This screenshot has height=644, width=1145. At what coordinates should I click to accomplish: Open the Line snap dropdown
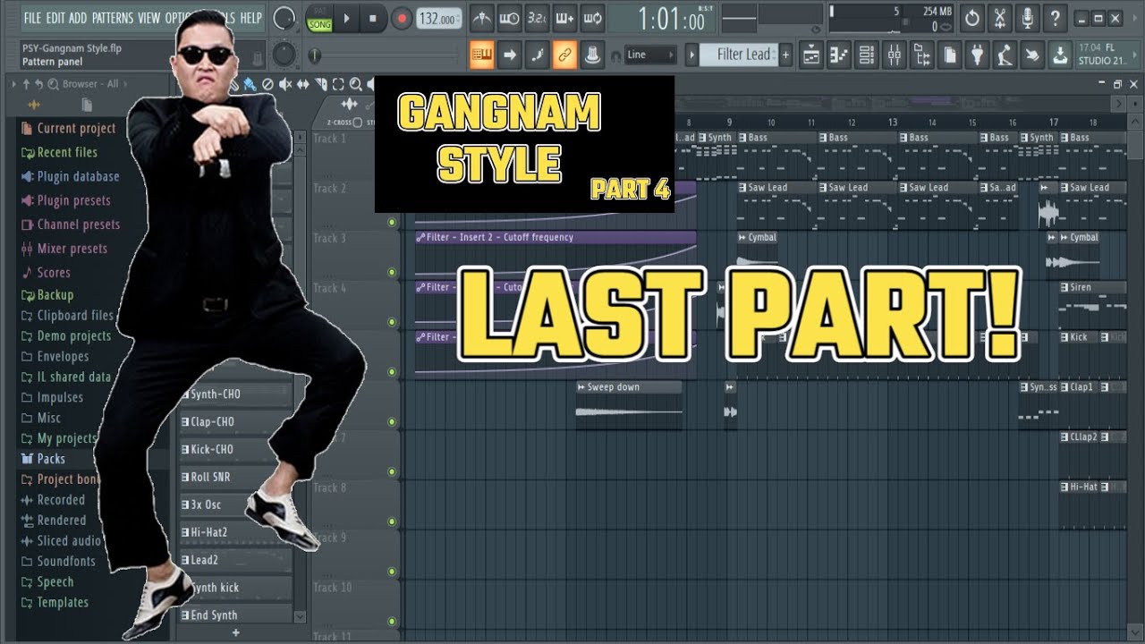tap(649, 55)
